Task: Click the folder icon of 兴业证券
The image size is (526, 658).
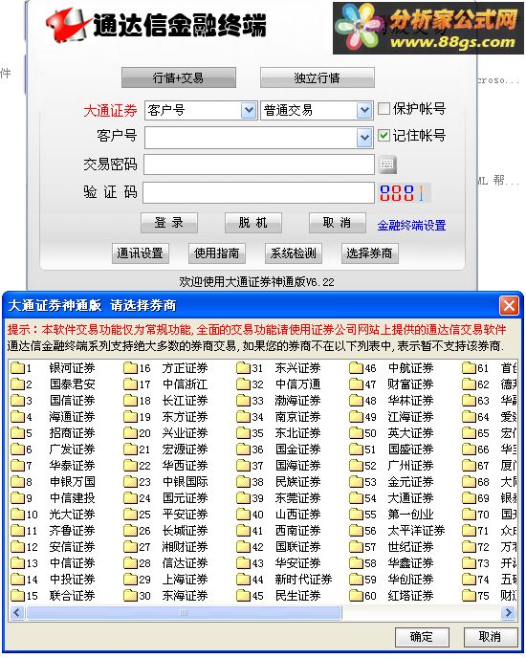Action: click(x=131, y=433)
